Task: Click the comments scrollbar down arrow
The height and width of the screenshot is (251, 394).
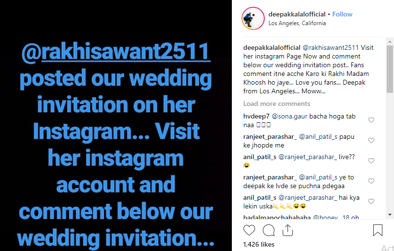Action: (390, 215)
